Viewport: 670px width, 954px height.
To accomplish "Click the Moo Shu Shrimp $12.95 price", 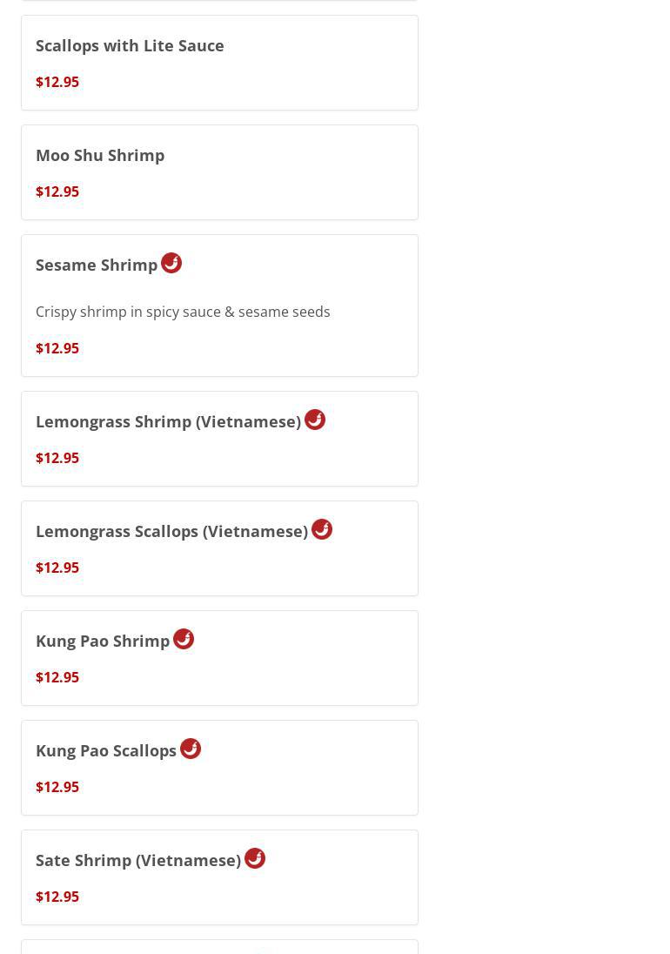I will (57, 191).
